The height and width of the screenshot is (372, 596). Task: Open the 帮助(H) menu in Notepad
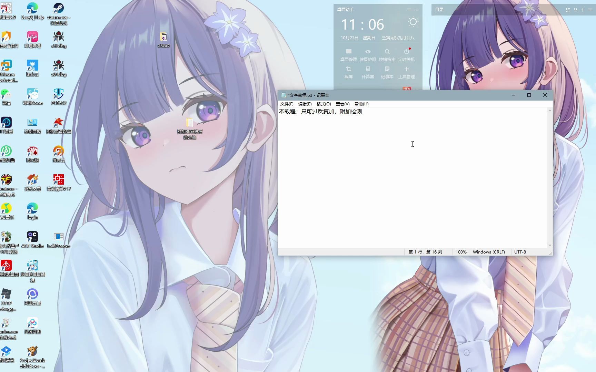pos(361,104)
